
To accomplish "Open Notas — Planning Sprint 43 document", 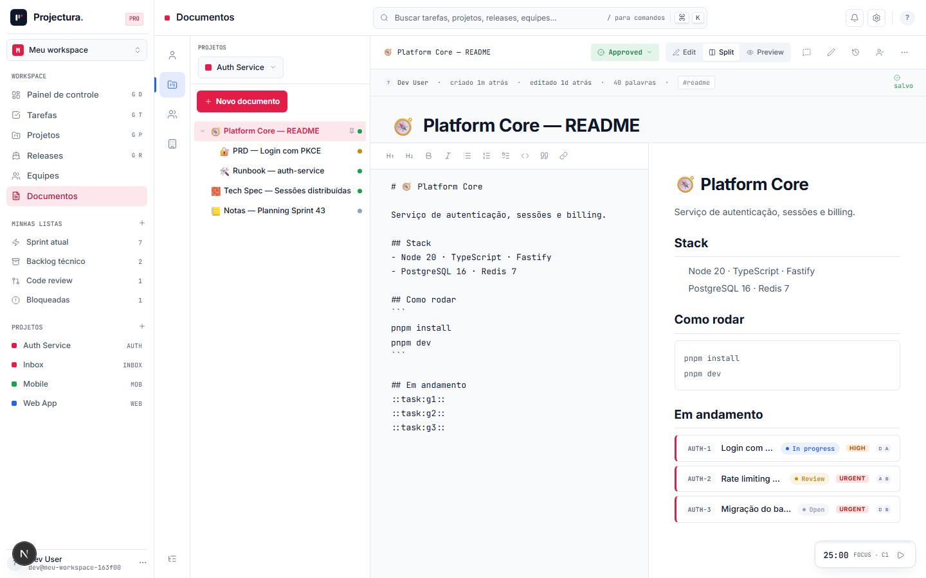I will [280, 211].
